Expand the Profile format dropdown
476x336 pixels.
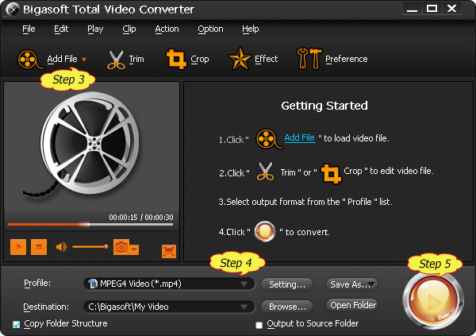244,284
